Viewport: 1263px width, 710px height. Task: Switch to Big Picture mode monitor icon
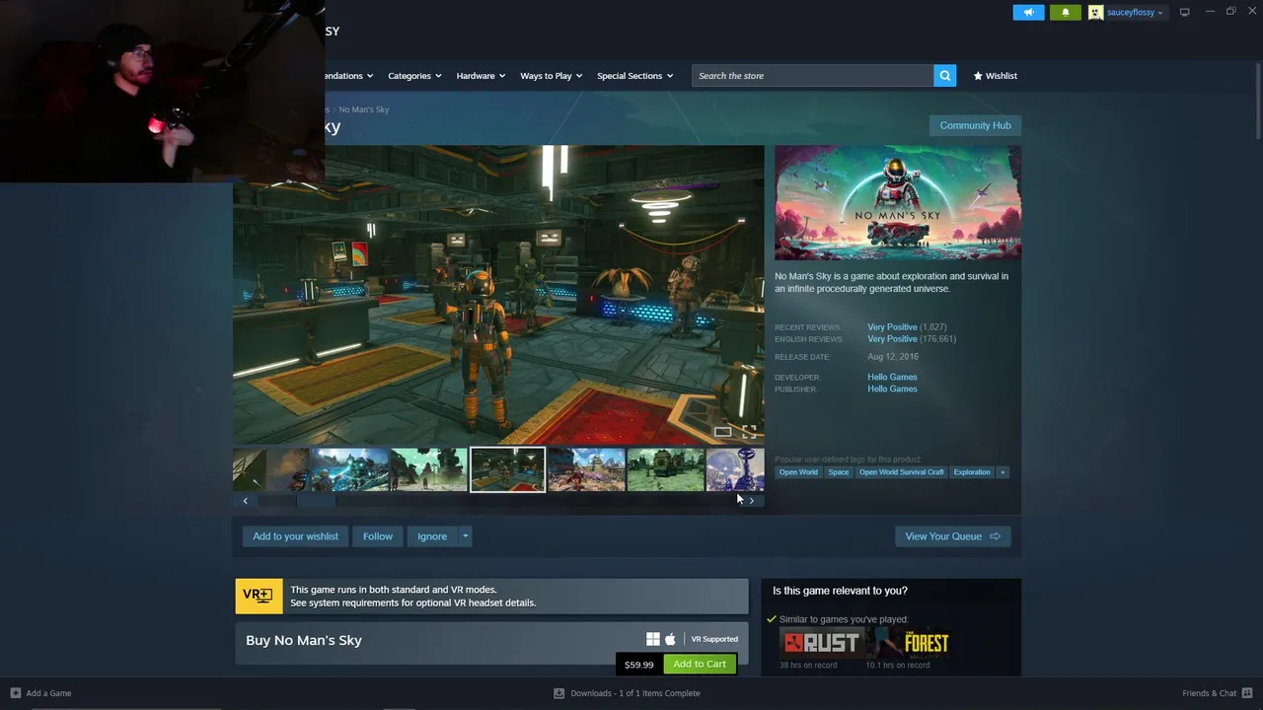1184,12
